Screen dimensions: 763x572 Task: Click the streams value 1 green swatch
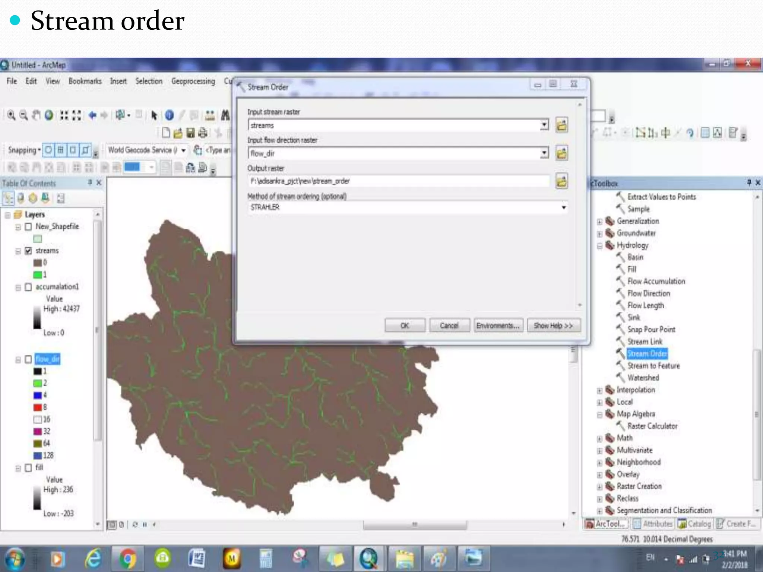37,275
